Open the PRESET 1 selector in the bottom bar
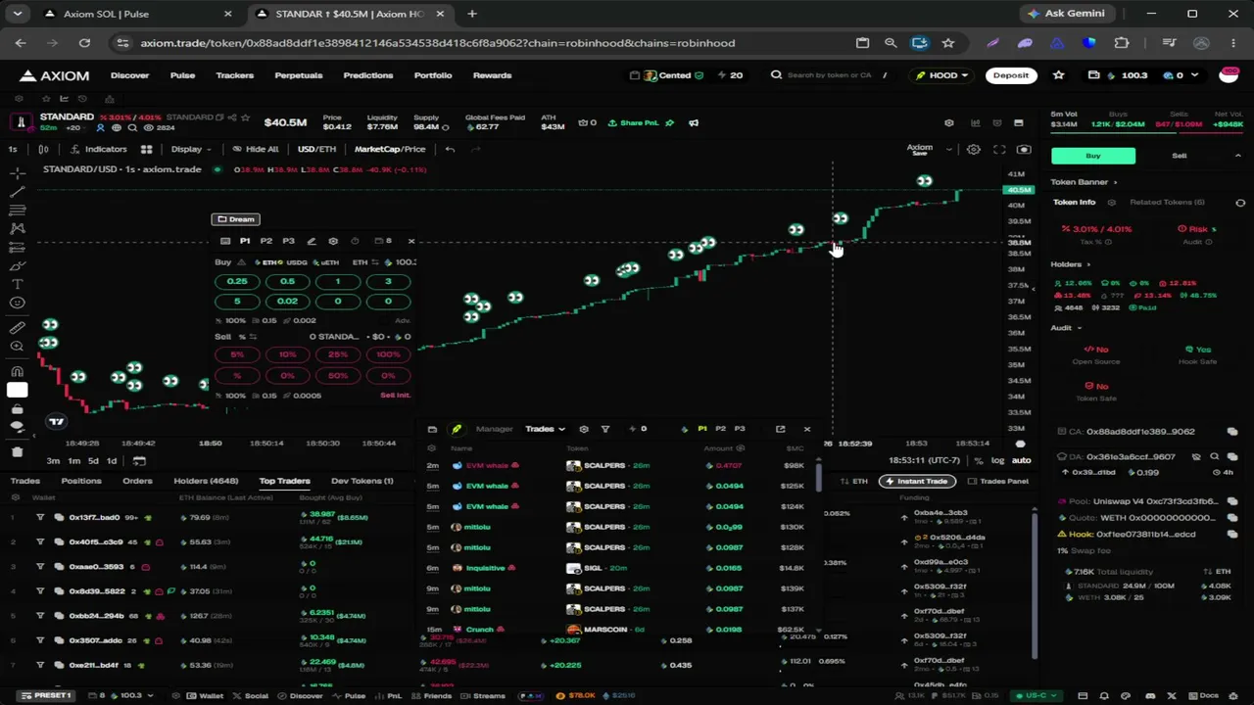Screen dimensions: 1254x705 [46, 695]
